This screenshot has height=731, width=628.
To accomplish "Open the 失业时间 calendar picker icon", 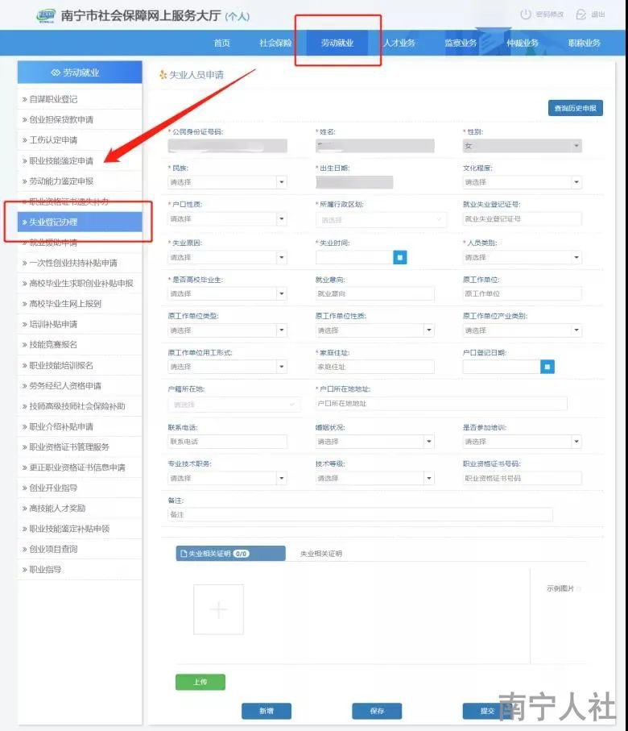I will pyautogui.click(x=399, y=257).
